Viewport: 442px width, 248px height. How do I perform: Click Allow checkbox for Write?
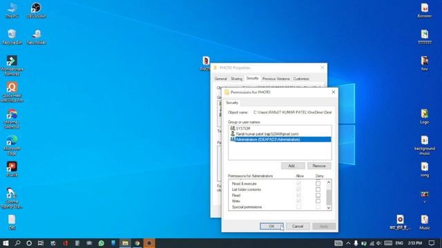298,201
